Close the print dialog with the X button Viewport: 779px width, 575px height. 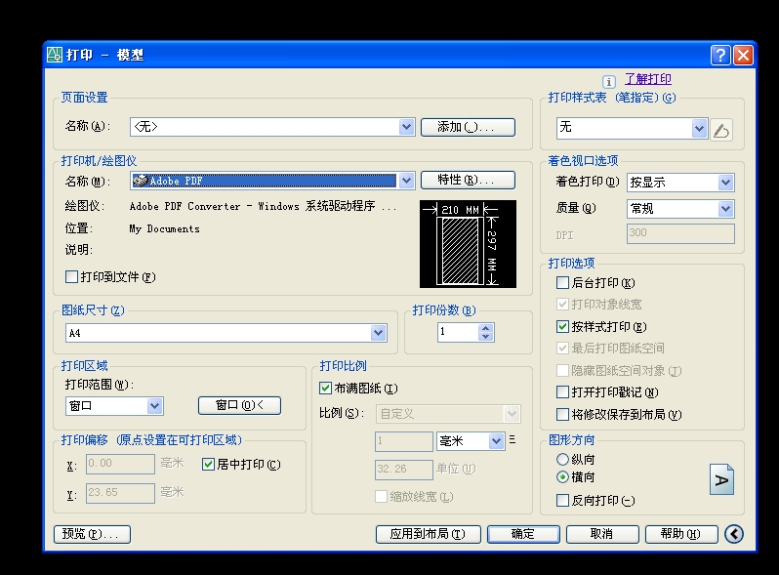(x=743, y=55)
